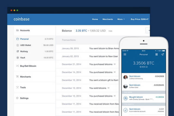174x116 pixels.
Task: Open the Accounts section heading
Action: [x=25, y=30]
